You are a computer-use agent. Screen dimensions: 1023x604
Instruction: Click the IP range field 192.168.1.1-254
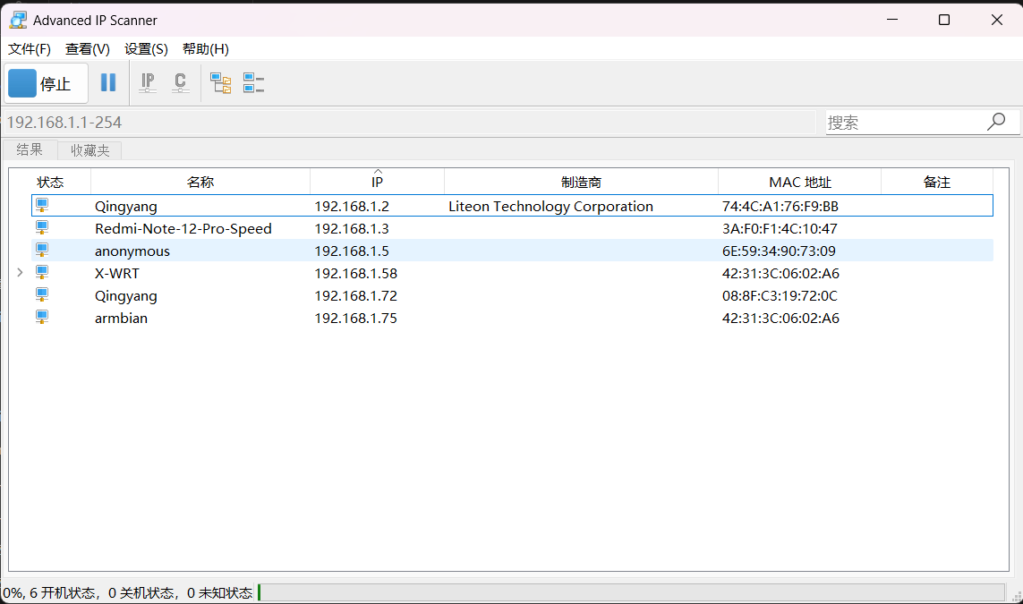coord(410,122)
